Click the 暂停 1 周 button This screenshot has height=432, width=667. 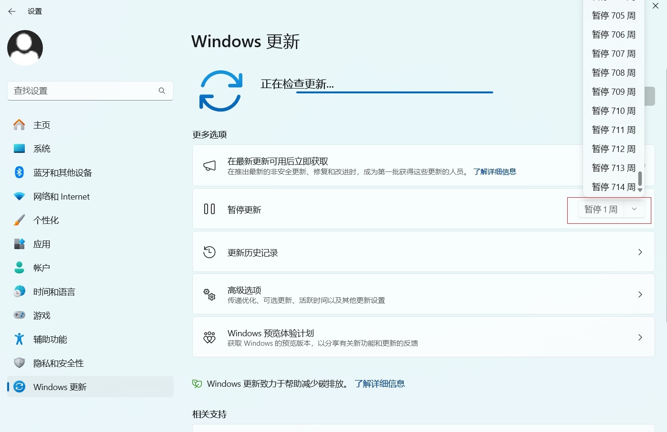601,209
